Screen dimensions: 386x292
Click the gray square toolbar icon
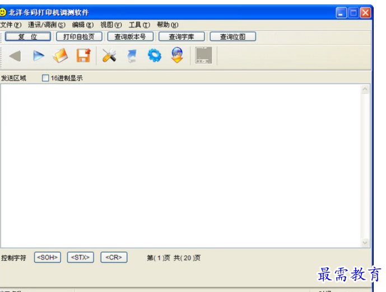204,55
